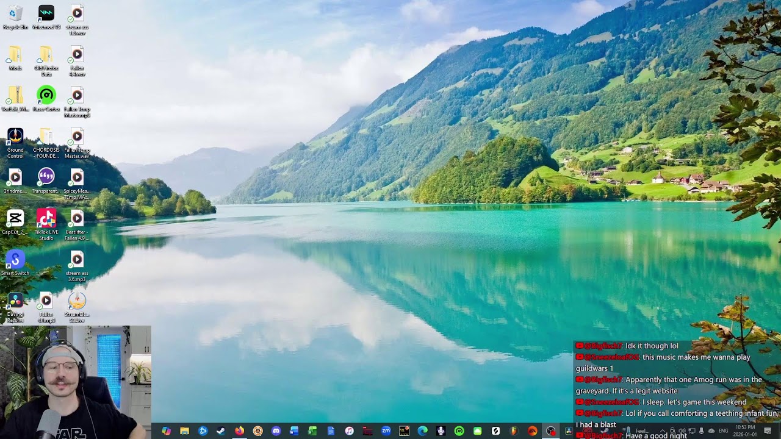Image resolution: width=781 pixels, height=439 pixels.
Task: Select the Mods folder on the desktop
Action: (x=15, y=58)
